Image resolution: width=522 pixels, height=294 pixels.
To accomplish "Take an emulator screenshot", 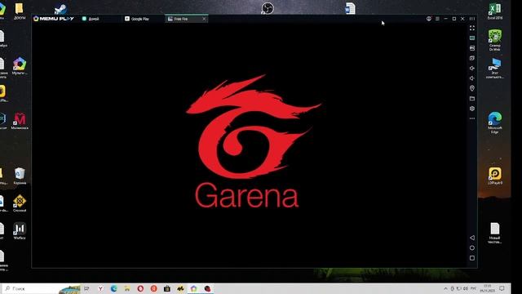I will pos(472,48).
